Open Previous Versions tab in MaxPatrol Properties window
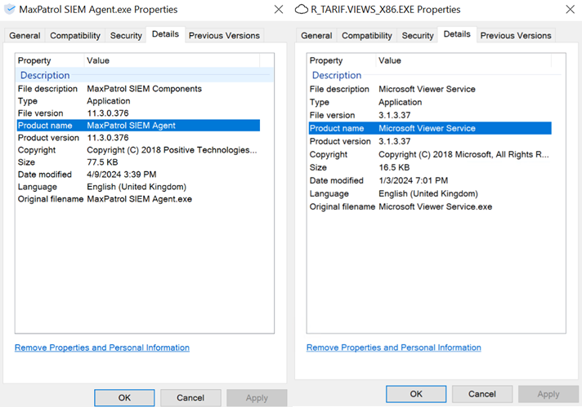This screenshot has width=582, height=407. tap(224, 36)
